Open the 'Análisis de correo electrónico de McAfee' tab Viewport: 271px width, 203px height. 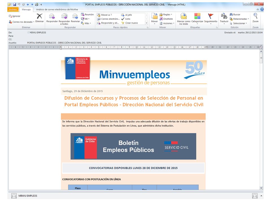tap(57, 9)
